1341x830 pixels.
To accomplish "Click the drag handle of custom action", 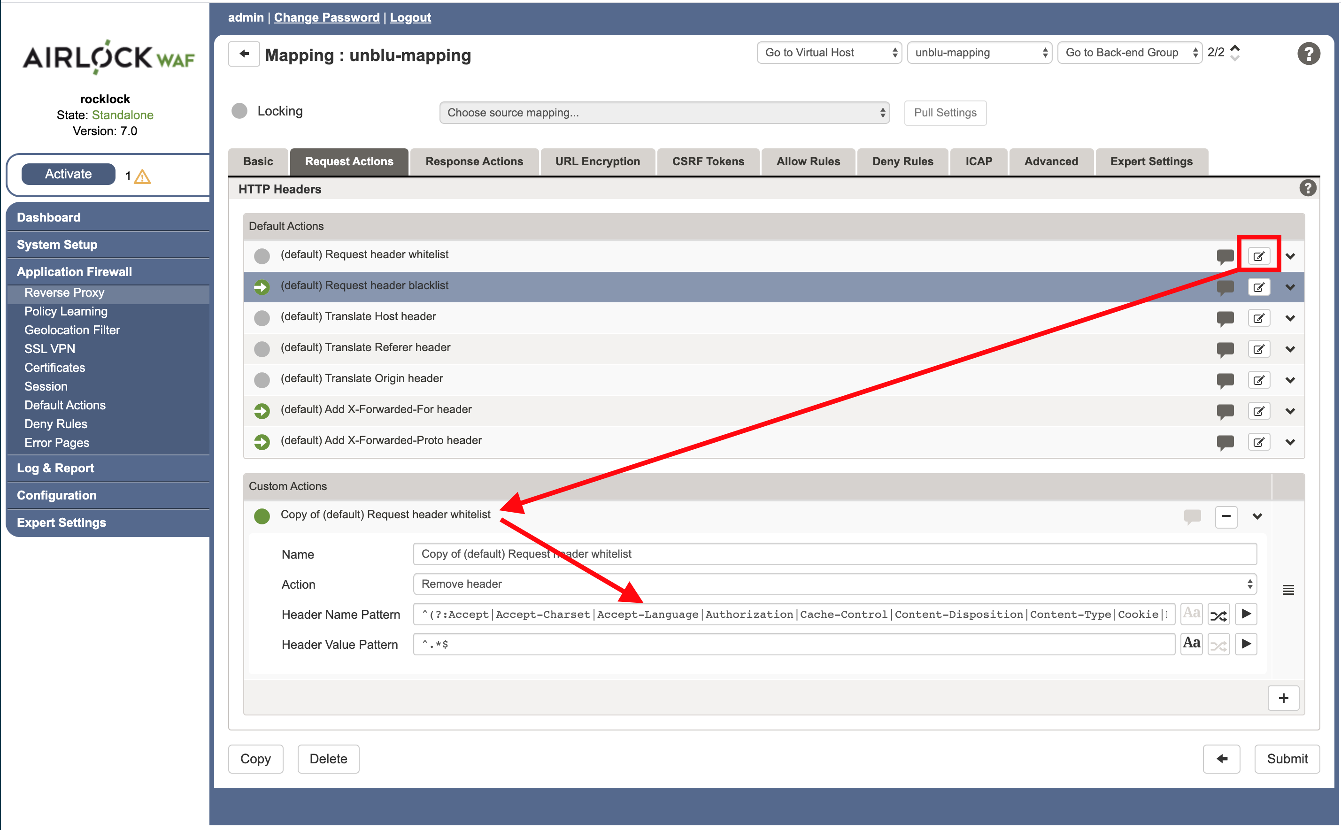I will (1288, 590).
